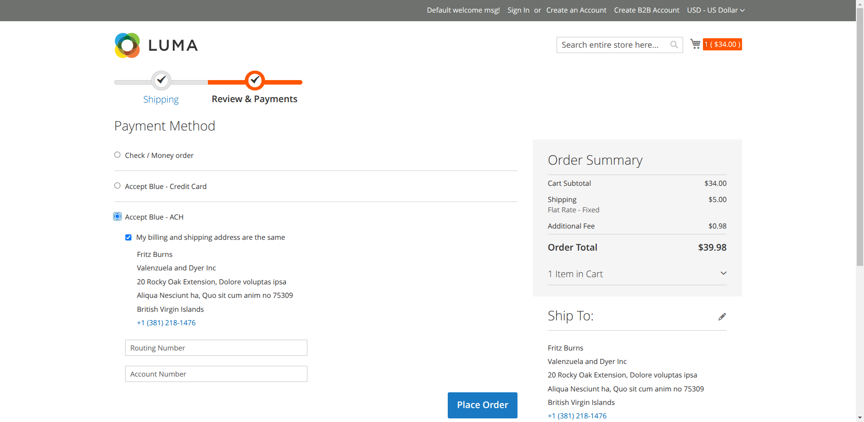
Task: Focus the Routing Number field
Action: click(216, 348)
